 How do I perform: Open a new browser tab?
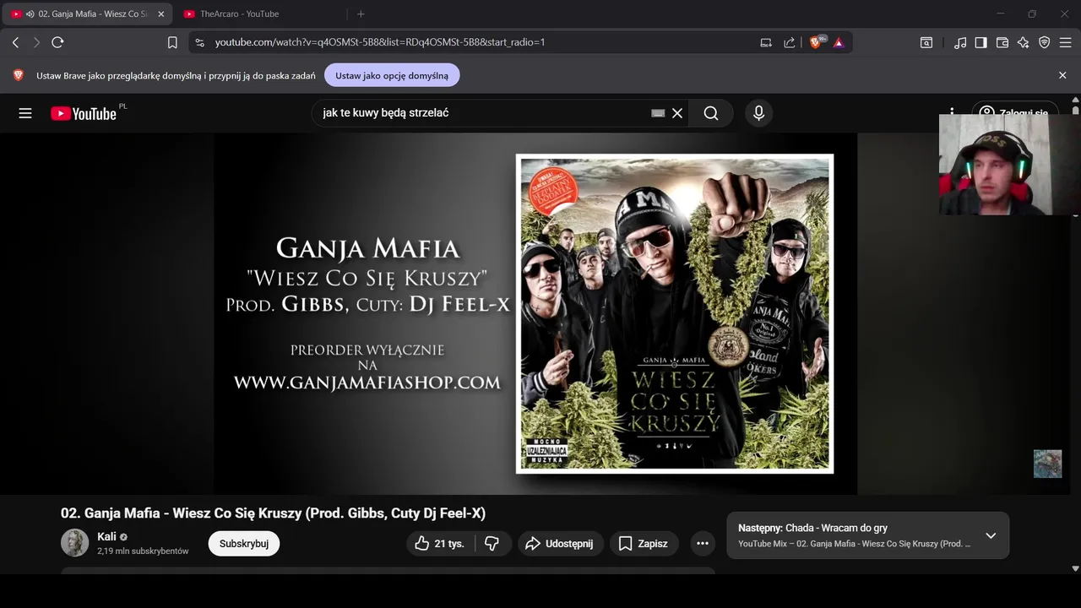coord(361,14)
